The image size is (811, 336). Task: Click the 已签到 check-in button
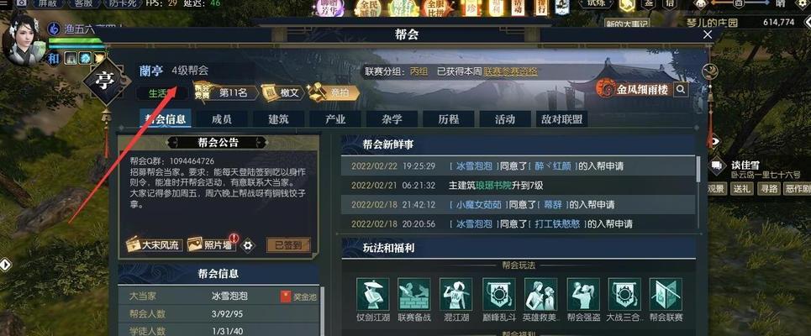[288, 245]
